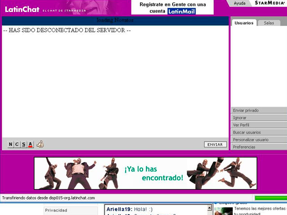
Task: Click the job offer thumbnail in background page
Action: tap(223, 211)
